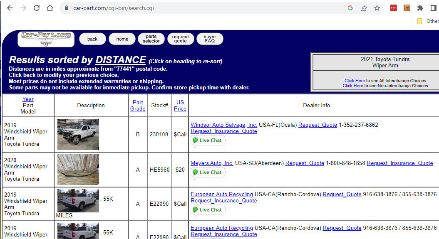Click Request_Insurance_Quote in third row E22090
This screenshot has width=439, height=239.
click(224, 200)
